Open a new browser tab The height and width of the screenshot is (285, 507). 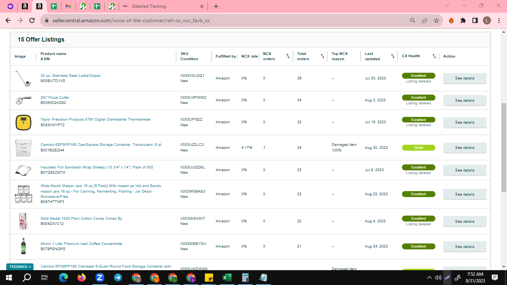coord(216,6)
